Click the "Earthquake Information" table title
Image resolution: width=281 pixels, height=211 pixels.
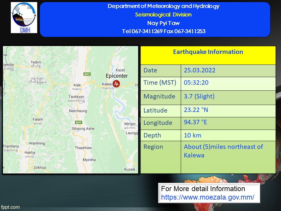tap(208, 52)
